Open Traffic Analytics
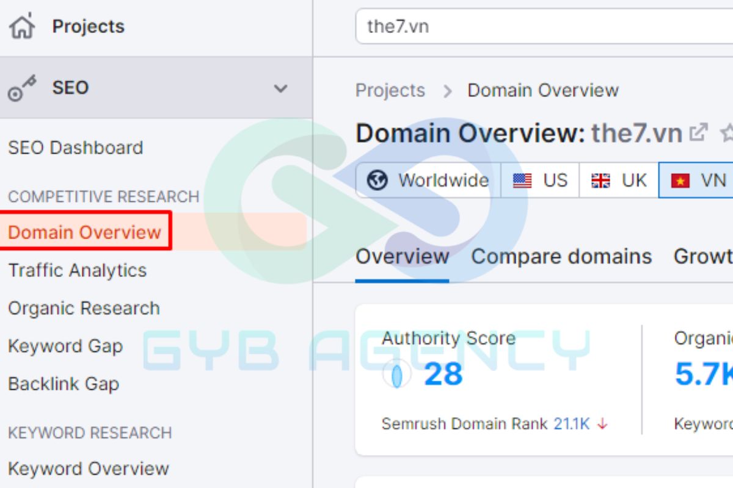The width and height of the screenshot is (733, 488). (78, 270)
